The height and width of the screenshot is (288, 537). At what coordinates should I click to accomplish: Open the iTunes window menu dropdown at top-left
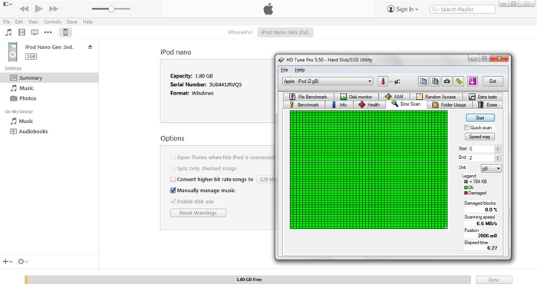pos(8,5)
